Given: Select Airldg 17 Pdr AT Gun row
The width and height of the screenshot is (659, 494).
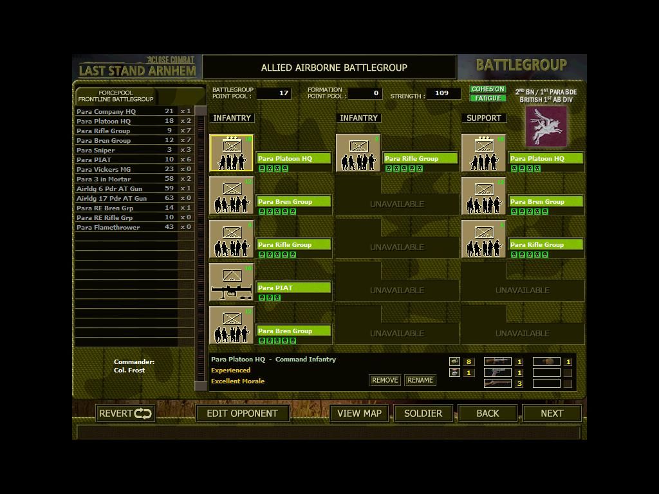Looking at the screenshot, I should (135, 198).
